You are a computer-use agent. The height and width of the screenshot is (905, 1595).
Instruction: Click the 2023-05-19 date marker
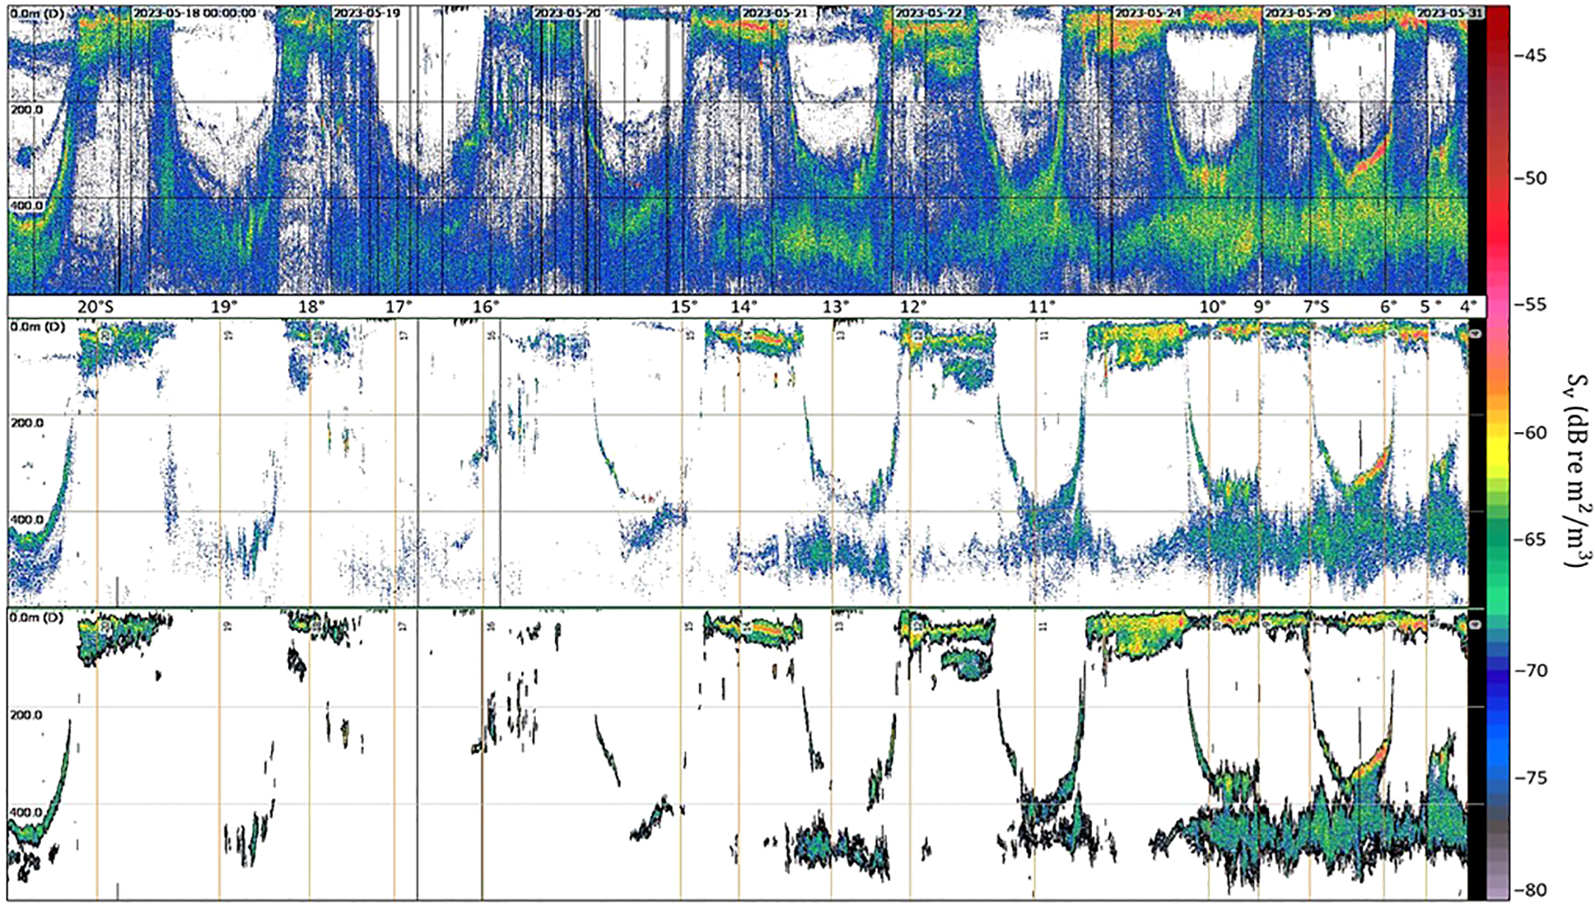[367, 13]
